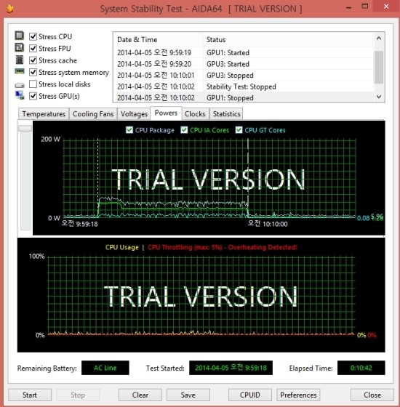Select the 'GPU1: Stopped' log row

[x=244, y=97]
